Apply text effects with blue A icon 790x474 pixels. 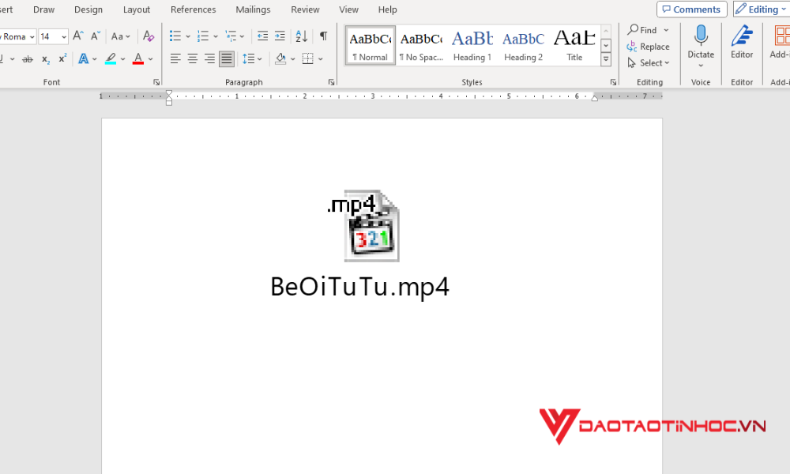[84, 59]
